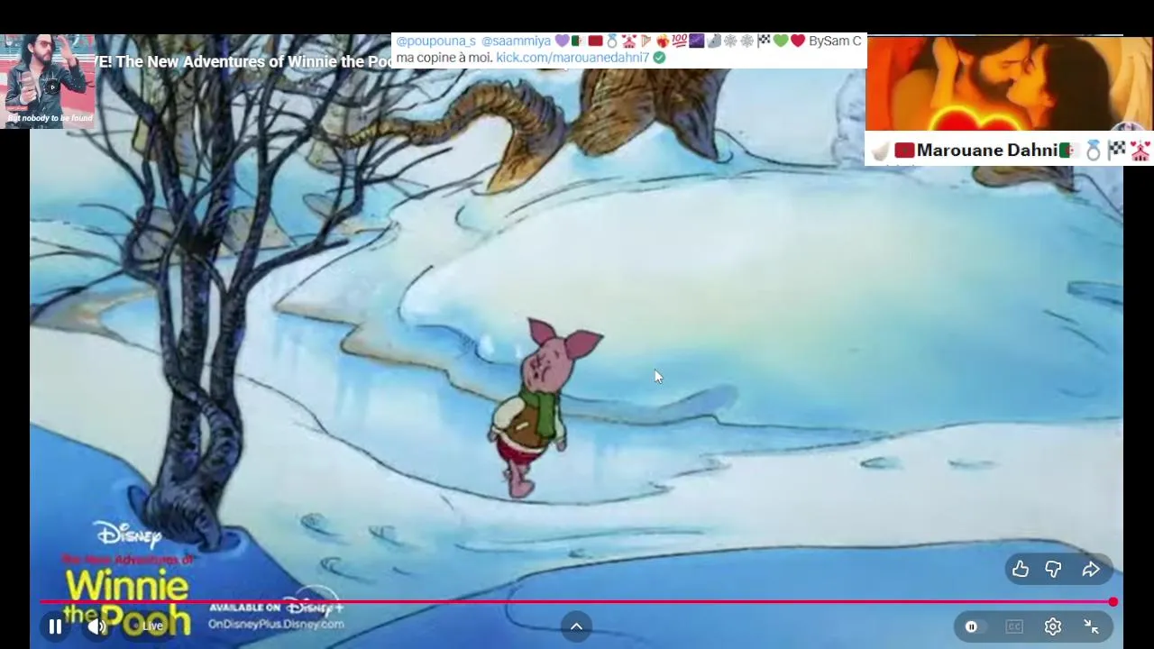The image size is (1154, 649).
Task: Click the verified checkmark badge after the kick link
Action: [659, 57]
